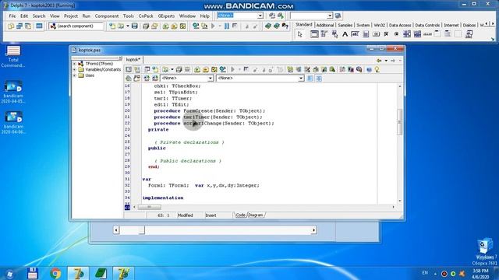Open the Project menu
Screen dimensions: 499x280
[71, 16]
